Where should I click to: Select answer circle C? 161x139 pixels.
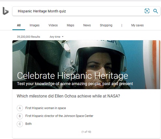(20, 124)
